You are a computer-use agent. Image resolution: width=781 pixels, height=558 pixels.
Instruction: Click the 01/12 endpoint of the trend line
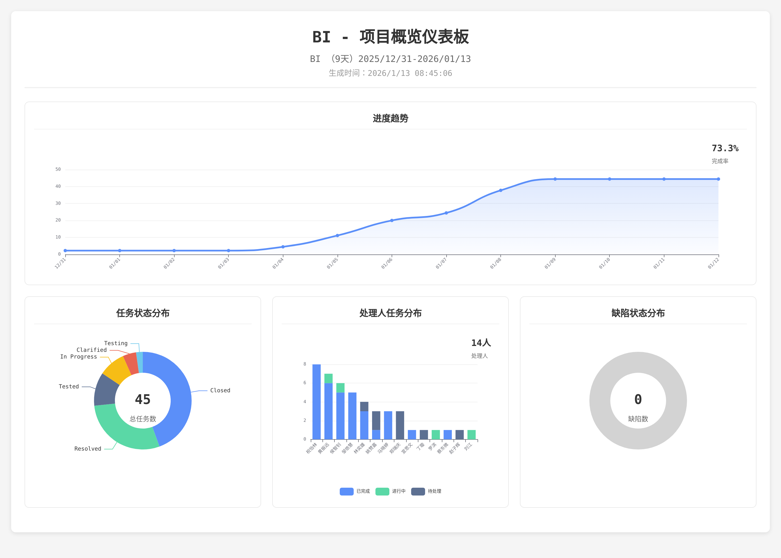[719, 179]
